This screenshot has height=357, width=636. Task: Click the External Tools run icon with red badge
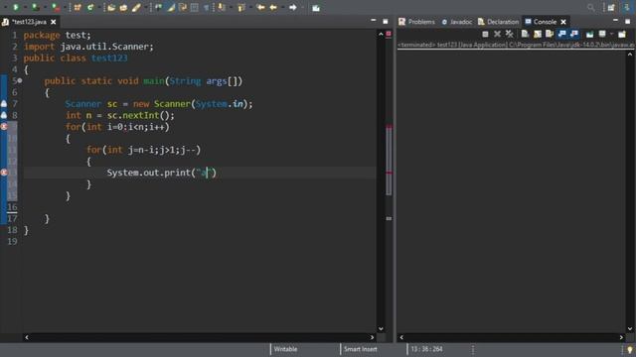(x=56, y=7)
